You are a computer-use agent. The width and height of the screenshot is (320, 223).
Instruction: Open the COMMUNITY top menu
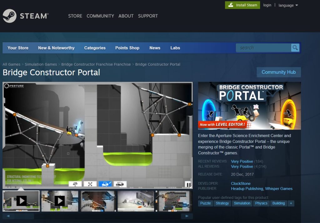[100, 16]
